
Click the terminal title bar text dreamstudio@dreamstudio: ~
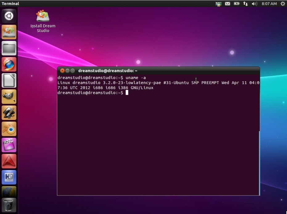coord(108,71)
